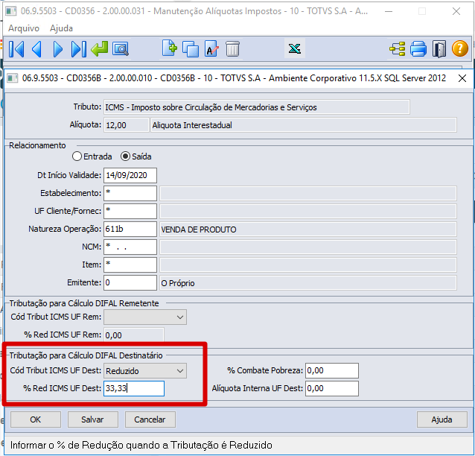The height and width of the screenshot is (456, 475).
Task: Click the Ajuda button at bottom
Action: point(442,419)
